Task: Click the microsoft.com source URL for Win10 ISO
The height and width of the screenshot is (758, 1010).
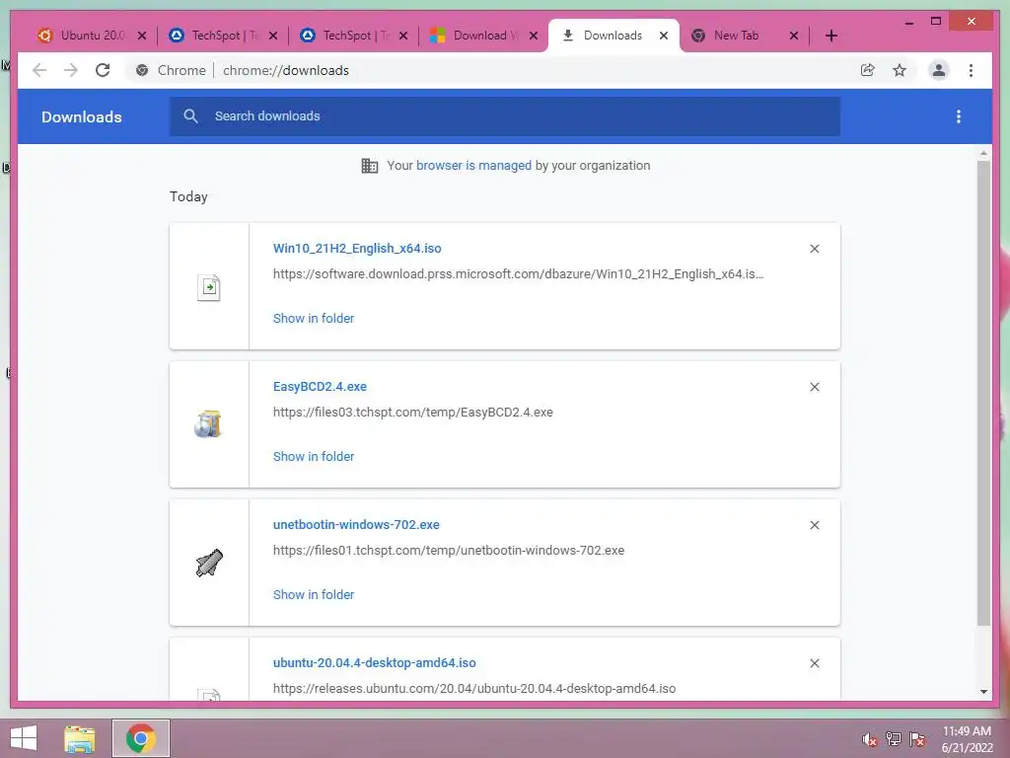Action: pos(519,274)
